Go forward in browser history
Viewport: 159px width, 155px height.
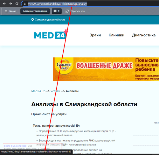pos(10,4)
